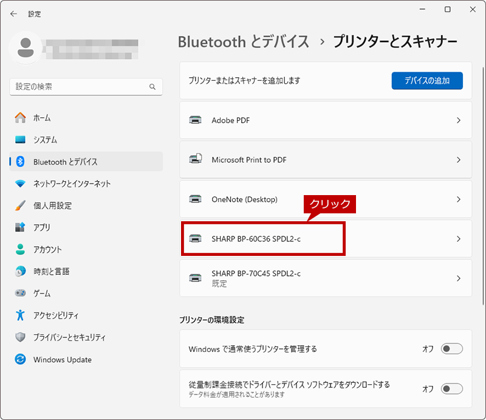The image size is (486, 420).
Task: Expand the Adobe PDF printer chevron
Action: click(459, 120)
